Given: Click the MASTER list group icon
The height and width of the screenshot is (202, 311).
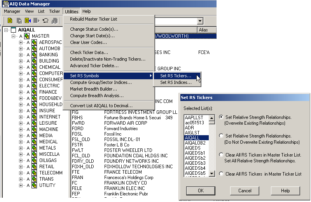Looking at the screenshot, I should click(27, 36).
